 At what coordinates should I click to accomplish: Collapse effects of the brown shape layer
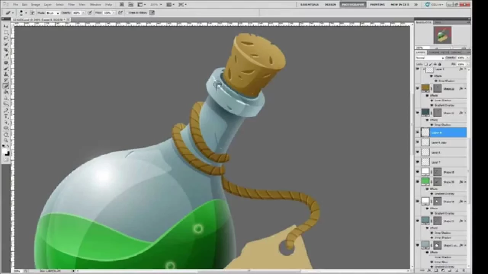pos(465,88)
